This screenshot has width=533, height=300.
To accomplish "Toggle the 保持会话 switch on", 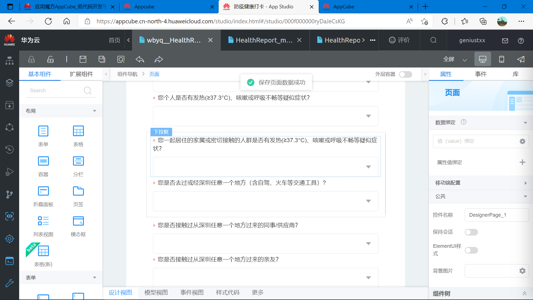I will (x=471, y=232).
